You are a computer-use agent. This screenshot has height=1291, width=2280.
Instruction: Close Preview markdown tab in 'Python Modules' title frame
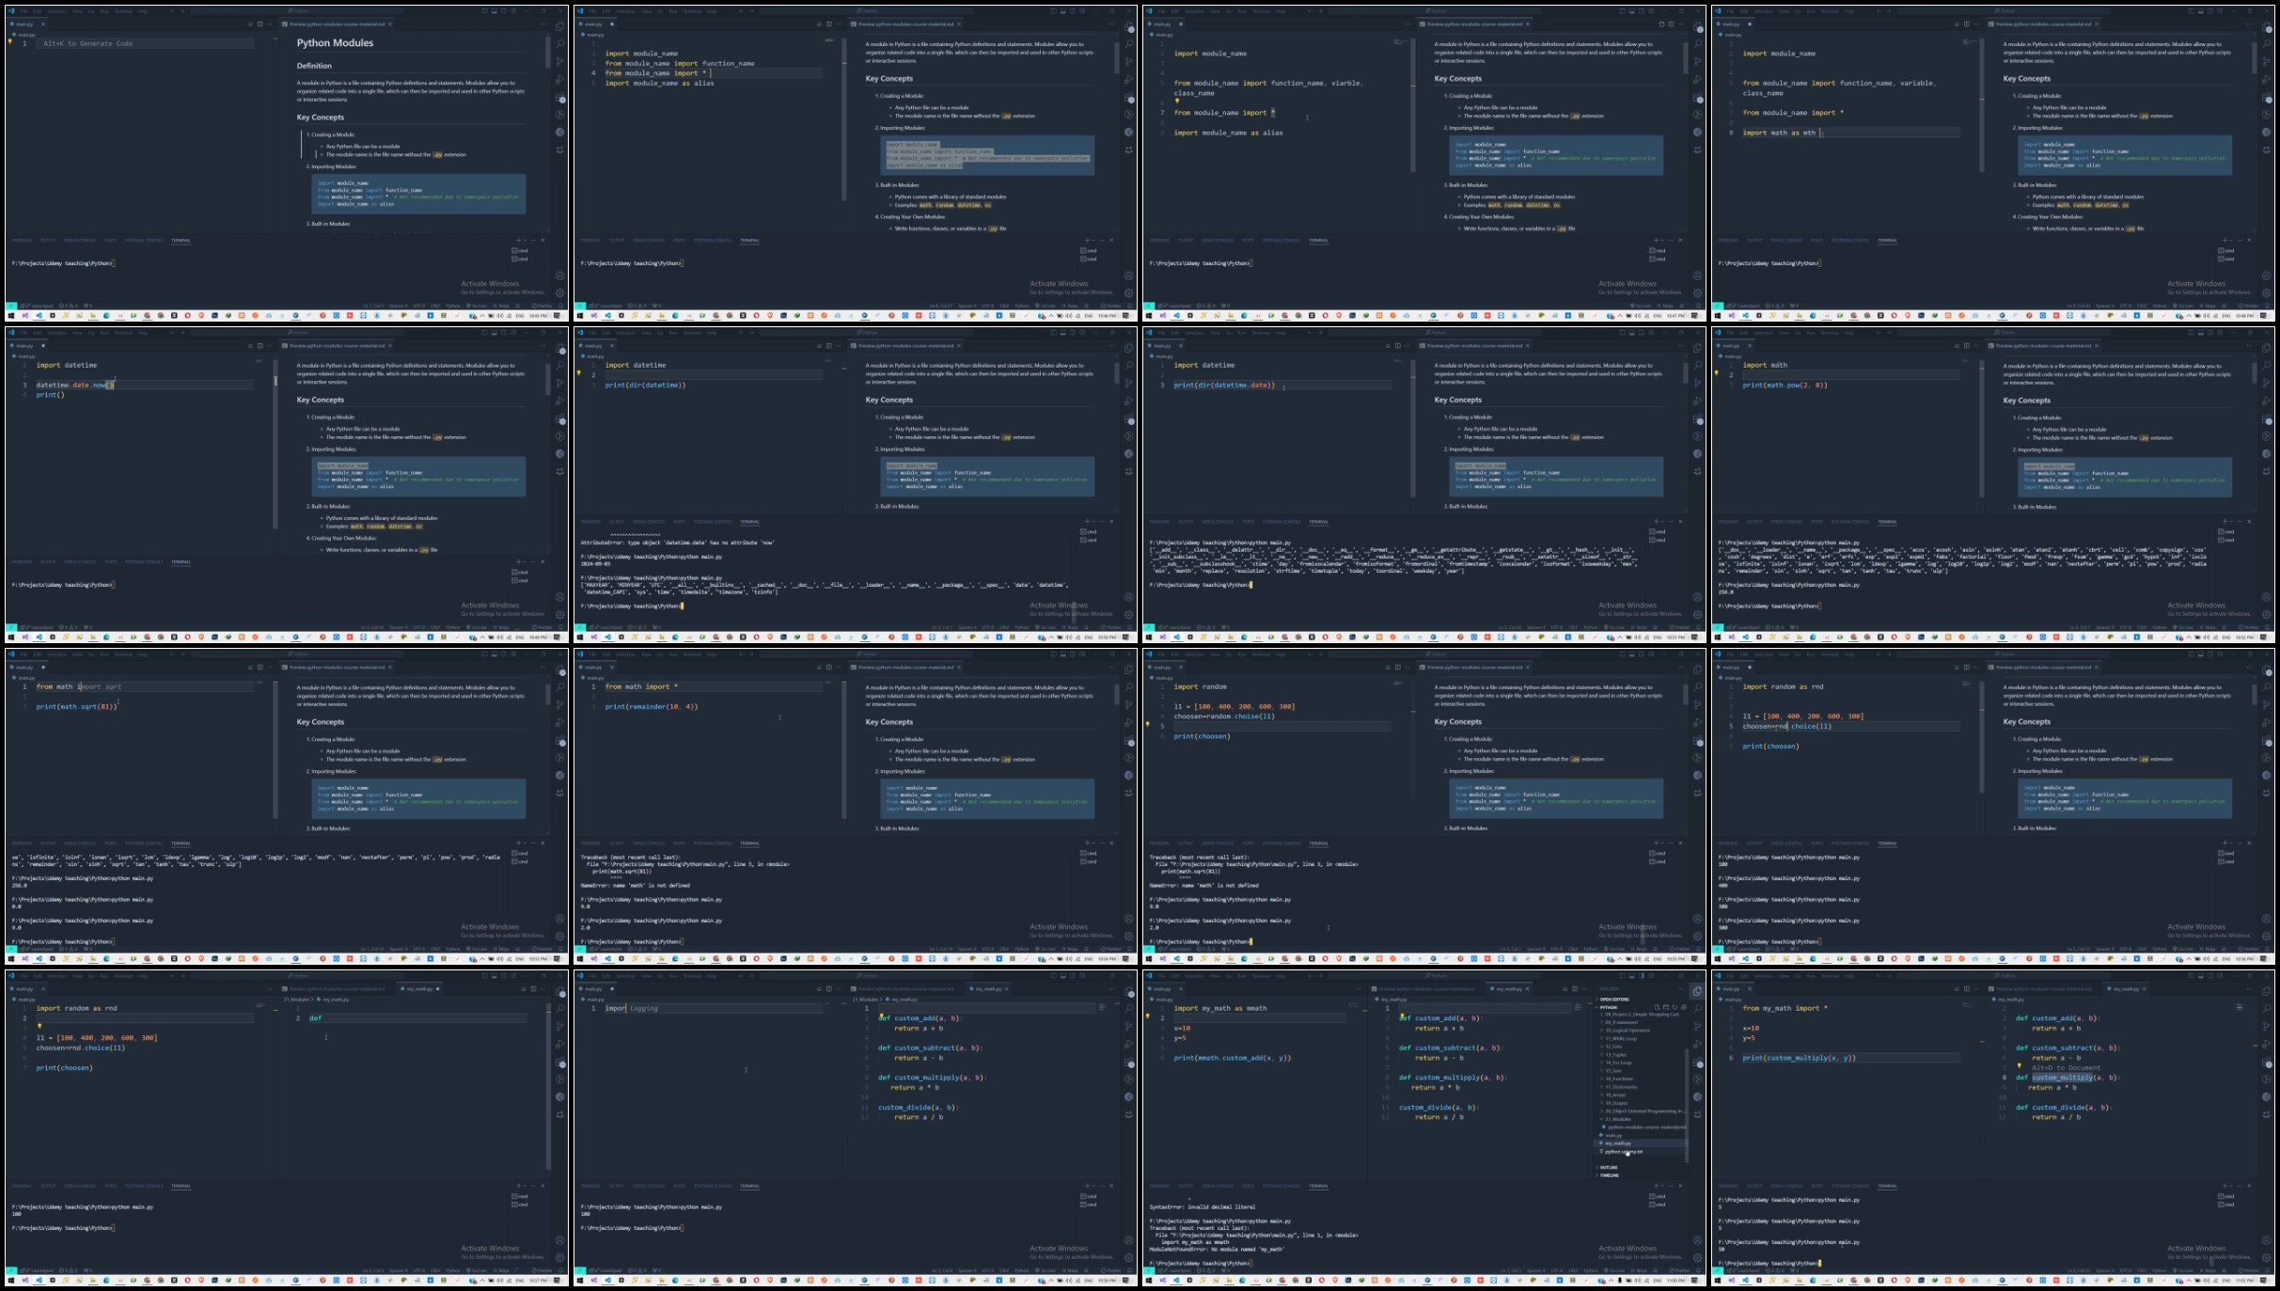[x=390, y=24]
